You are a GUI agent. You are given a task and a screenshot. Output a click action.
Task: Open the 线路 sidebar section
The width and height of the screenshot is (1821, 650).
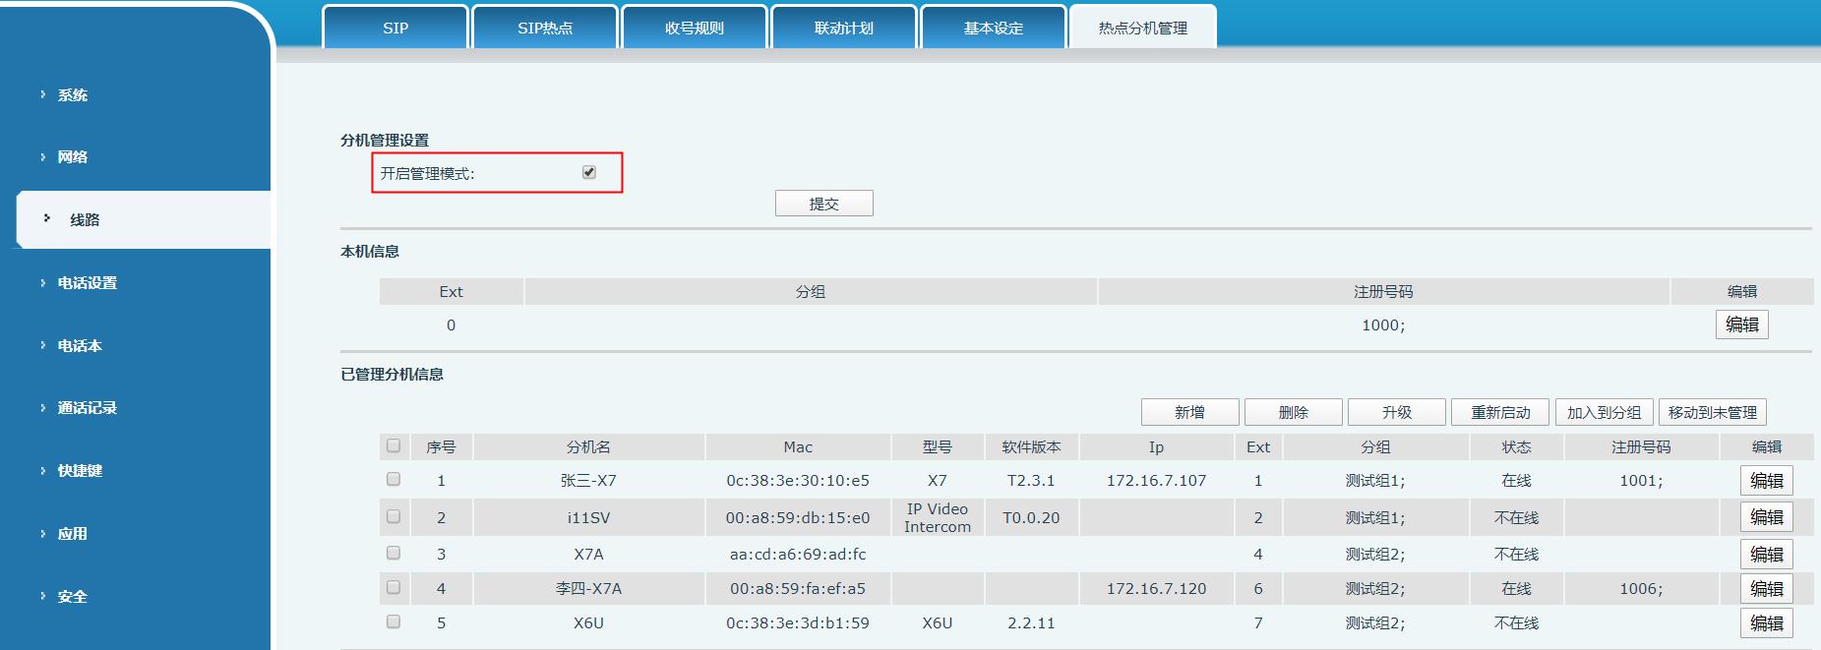coord(144,219)
